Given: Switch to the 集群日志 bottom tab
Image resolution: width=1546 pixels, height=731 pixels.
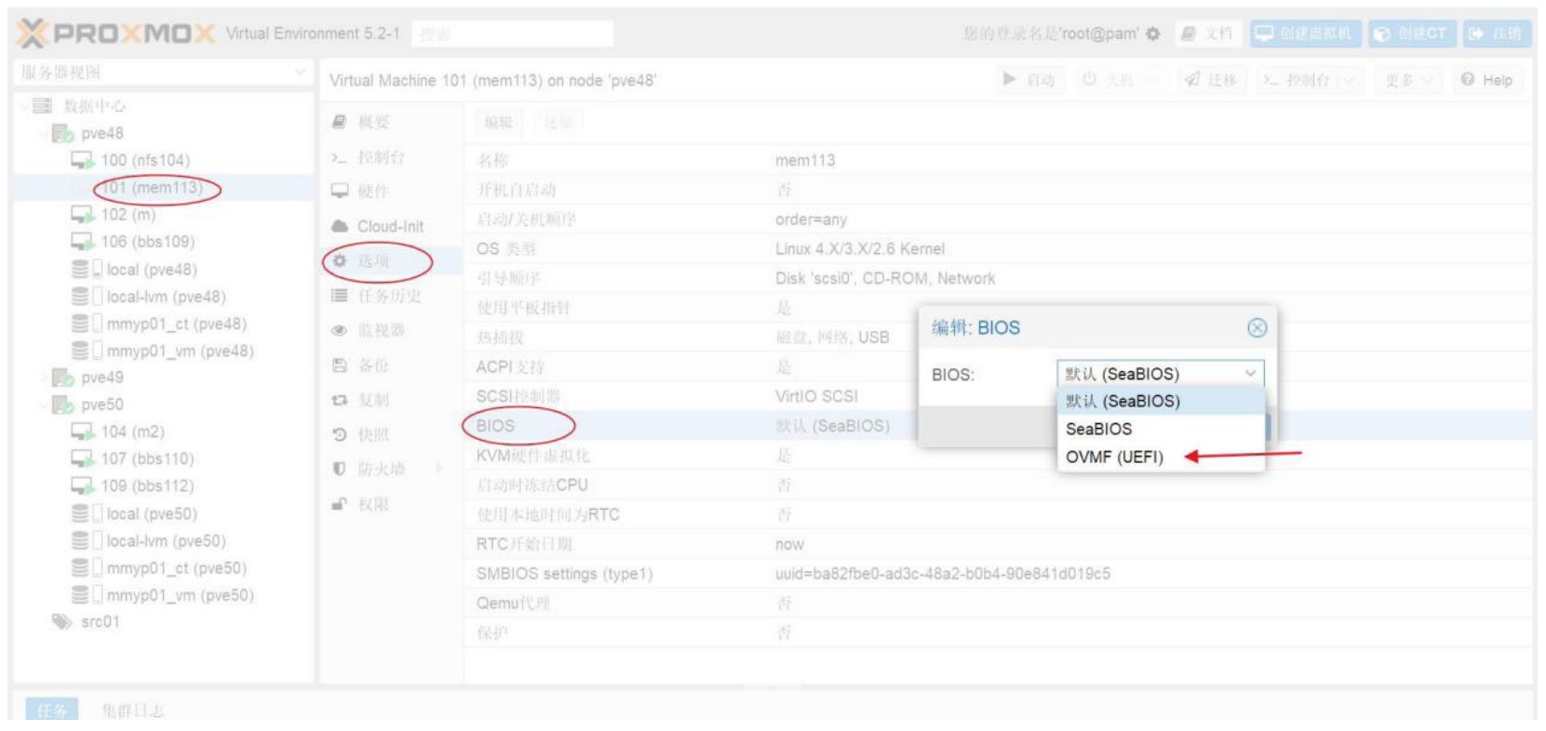Looking at the screenshot, I should pyautogui.click(x=132, y=710).
